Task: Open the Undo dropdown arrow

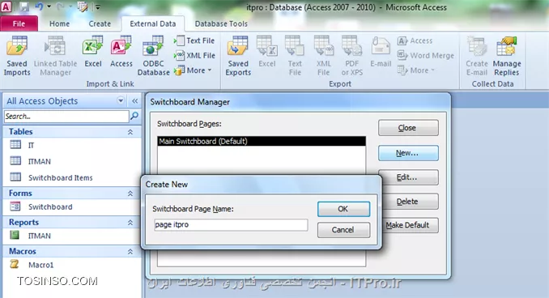Action: (x=49, y=6)
